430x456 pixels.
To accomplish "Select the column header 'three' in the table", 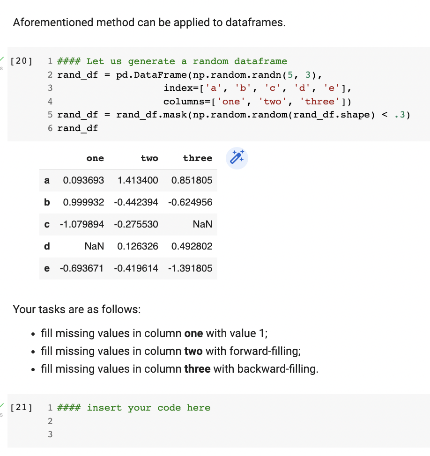I will (198, 158).
